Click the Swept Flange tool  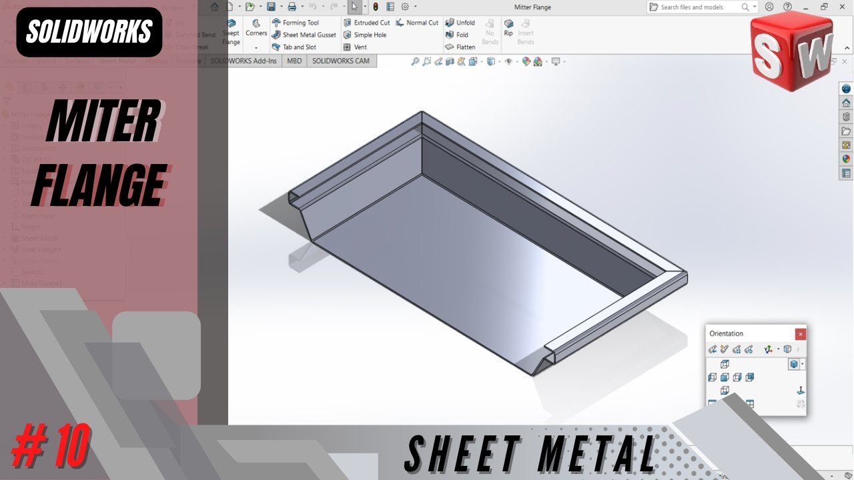point(231,32)
